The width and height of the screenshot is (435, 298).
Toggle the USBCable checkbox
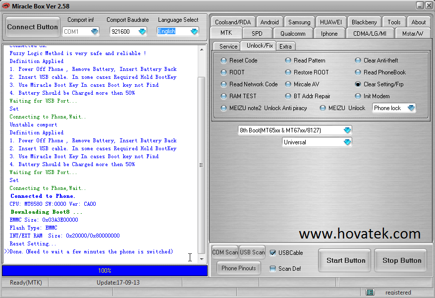coord(272,253)
